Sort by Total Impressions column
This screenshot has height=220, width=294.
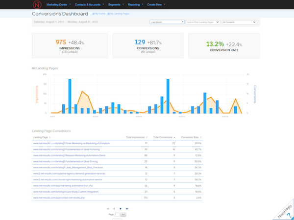(x=135, y=137)
